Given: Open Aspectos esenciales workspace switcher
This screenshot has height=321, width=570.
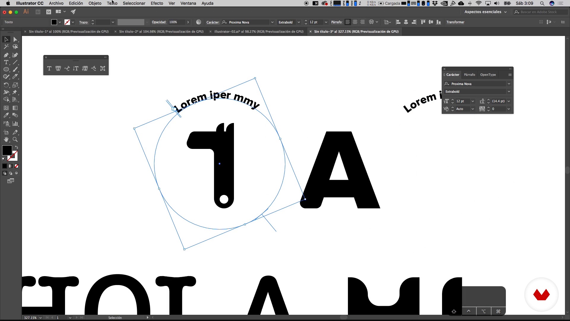Looking at the screenshot, I should tap(485, 12).
